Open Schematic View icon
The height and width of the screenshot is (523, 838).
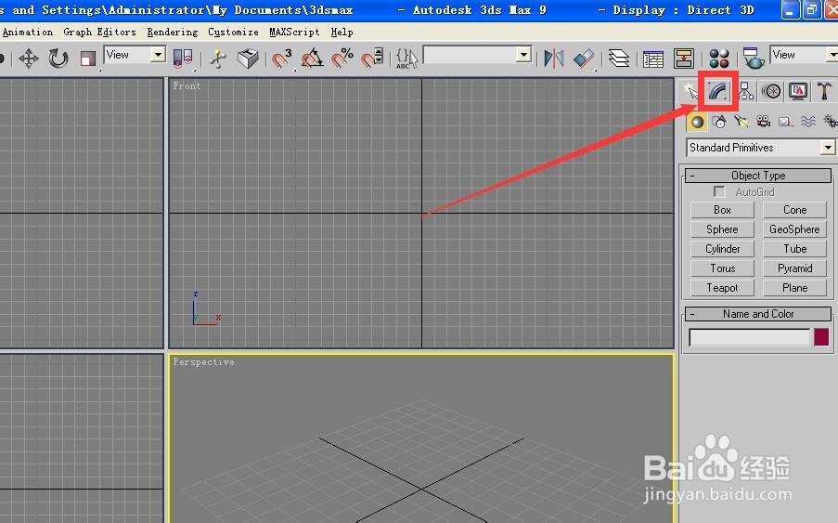click(684, 59)
